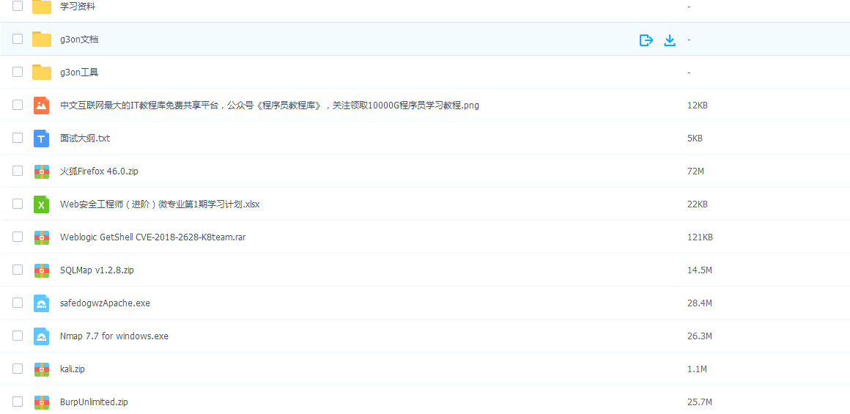Viewport: 850px width, 414px height.
Task: Click the safedogwzApache.exe file name
Action: (106, 303)
